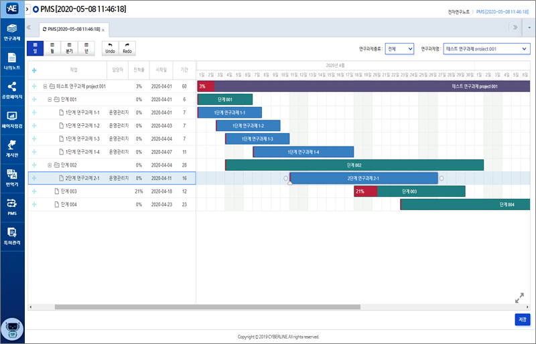This screenshot has width=536, height=344.
Task: Open 연구과제 in the left sidebar
Action: tap(12, 32)
